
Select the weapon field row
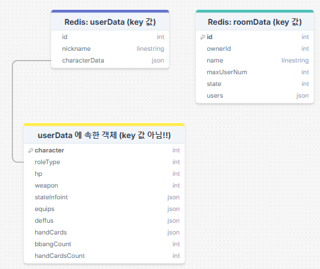click(x=104, y=186)
